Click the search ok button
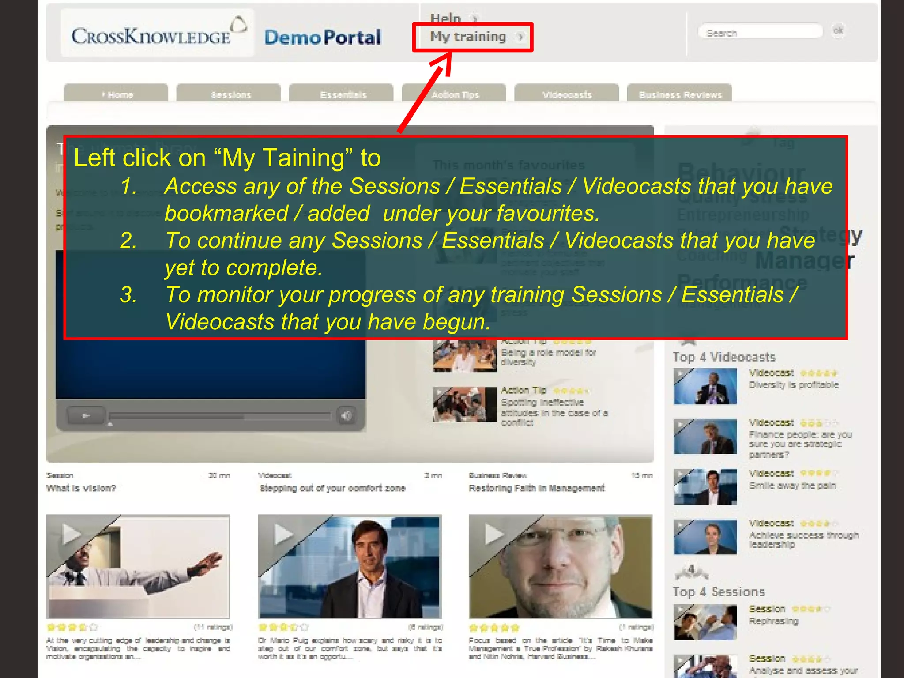The width and height of the screenshot is (904, 678). click(838, 30)
